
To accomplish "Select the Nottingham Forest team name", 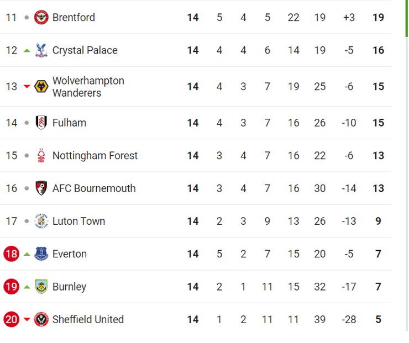I will click(95, 156).
